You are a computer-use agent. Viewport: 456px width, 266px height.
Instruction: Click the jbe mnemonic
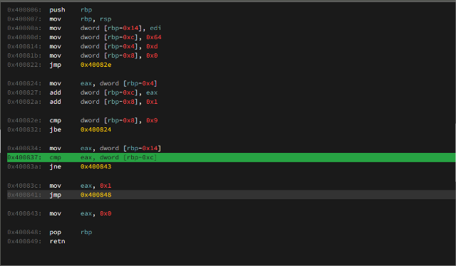coord(56,129)
